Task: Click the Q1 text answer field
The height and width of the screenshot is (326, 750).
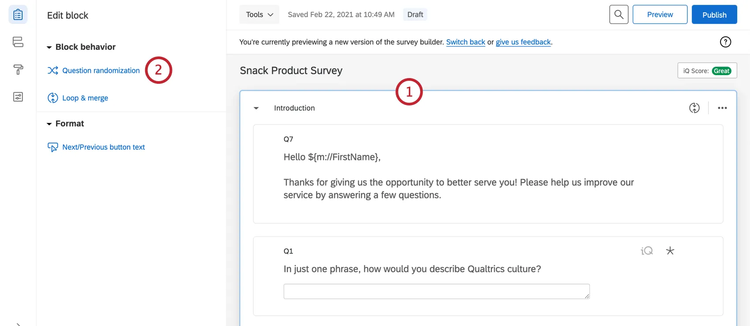Action: tap(436, 292)
